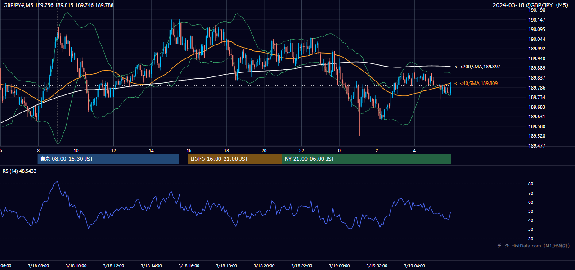The width and height of the screenshot is (575, 270).
Task: Click hour label 10 under price chart
Action: click(76, 150)
